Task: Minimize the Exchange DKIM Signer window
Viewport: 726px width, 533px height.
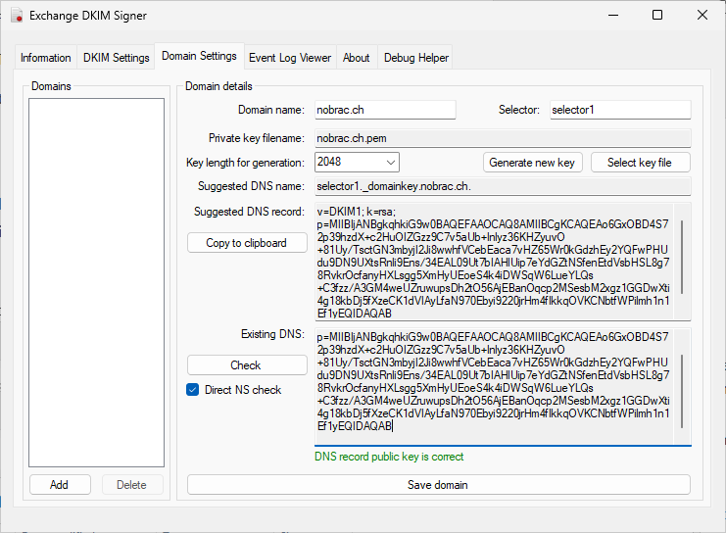Action: (614, 16)
